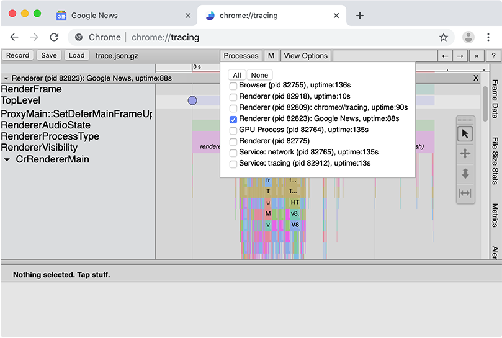The height and width of the screenshot is (338, 502).
Task: Check the GPU Process (pid 82764) checkbox
Action: 233,130
